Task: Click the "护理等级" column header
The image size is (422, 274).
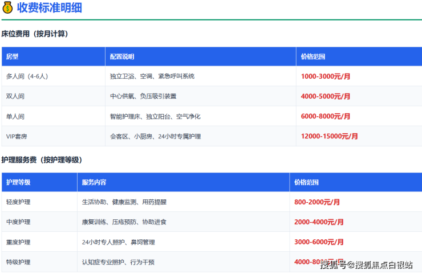Action: (x=18, y=182)
